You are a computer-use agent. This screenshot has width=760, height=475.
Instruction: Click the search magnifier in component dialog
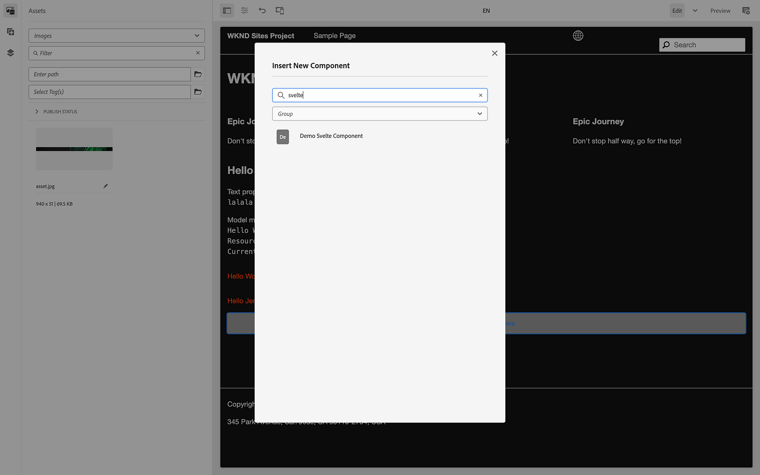(281, 95)
